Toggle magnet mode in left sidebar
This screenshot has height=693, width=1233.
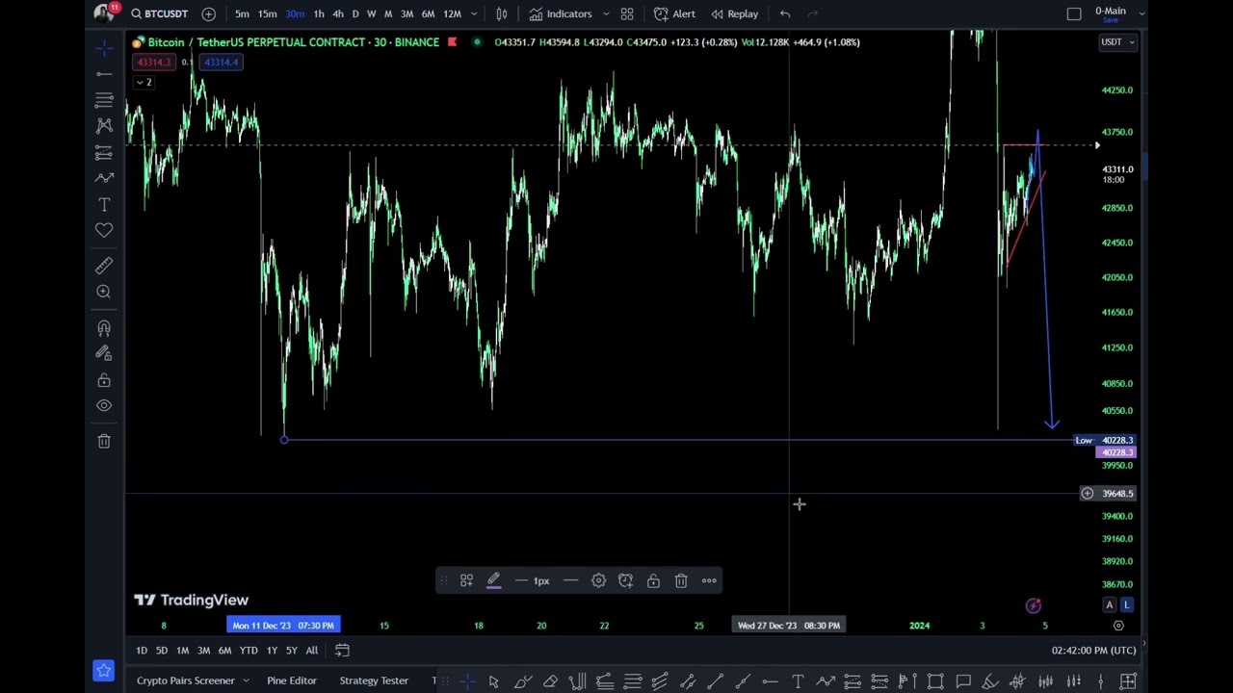pyautogui.click(x=104, y=327)
